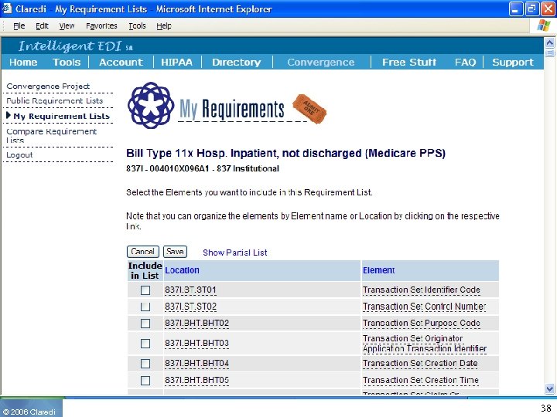Click the 837I.BHT.BHT04 location link
This screenshot has height=417, width=557.
(x=196, y=364)
